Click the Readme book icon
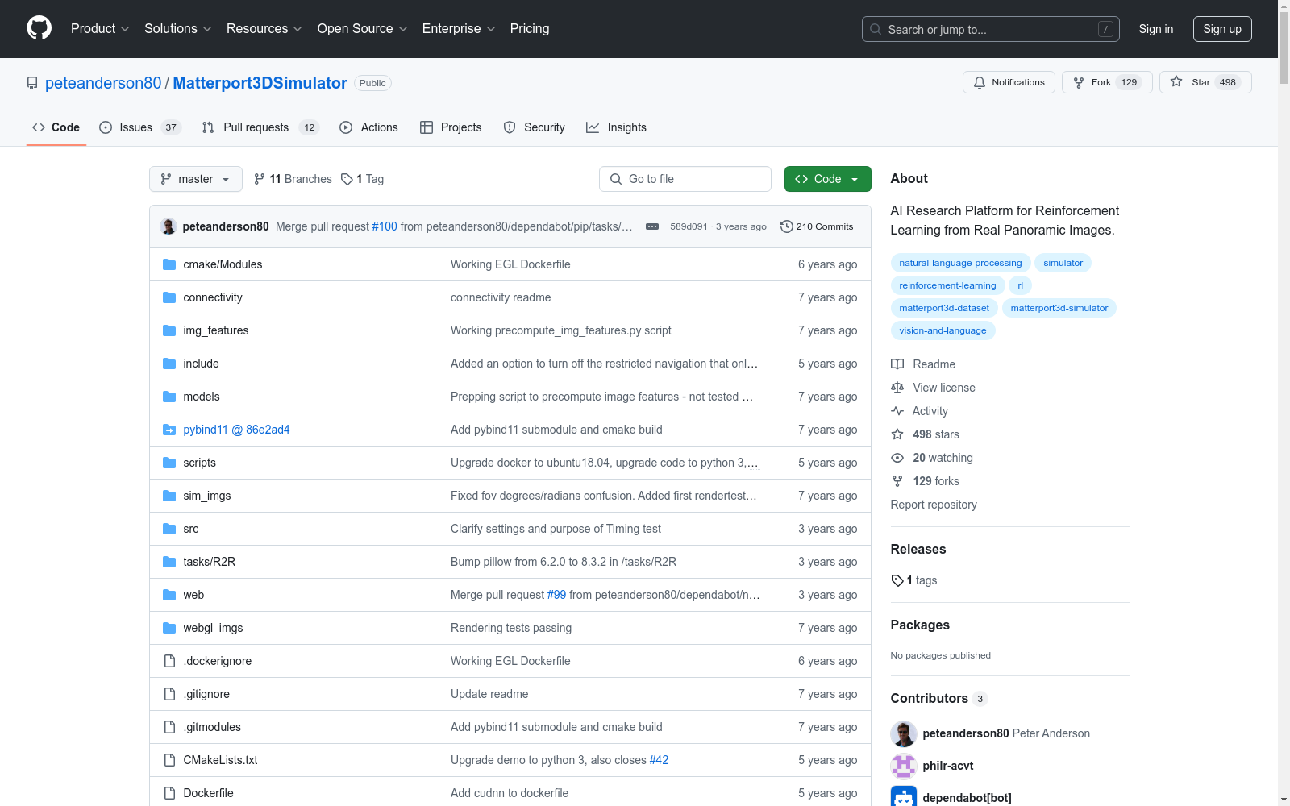Screen dimensions: 1290x806 tap(897, 364)
